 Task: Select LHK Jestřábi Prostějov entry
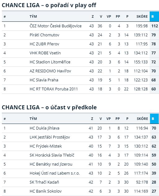[50, 137]
